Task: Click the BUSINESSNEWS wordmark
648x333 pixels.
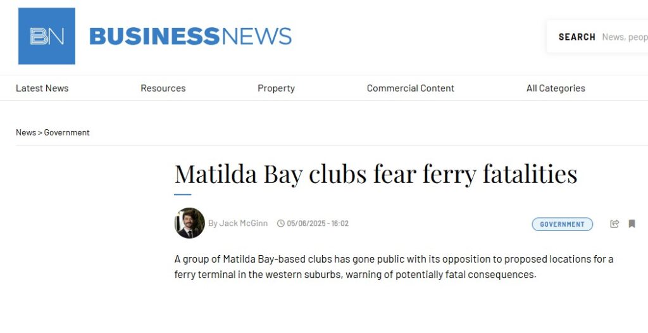Action: 190,36
